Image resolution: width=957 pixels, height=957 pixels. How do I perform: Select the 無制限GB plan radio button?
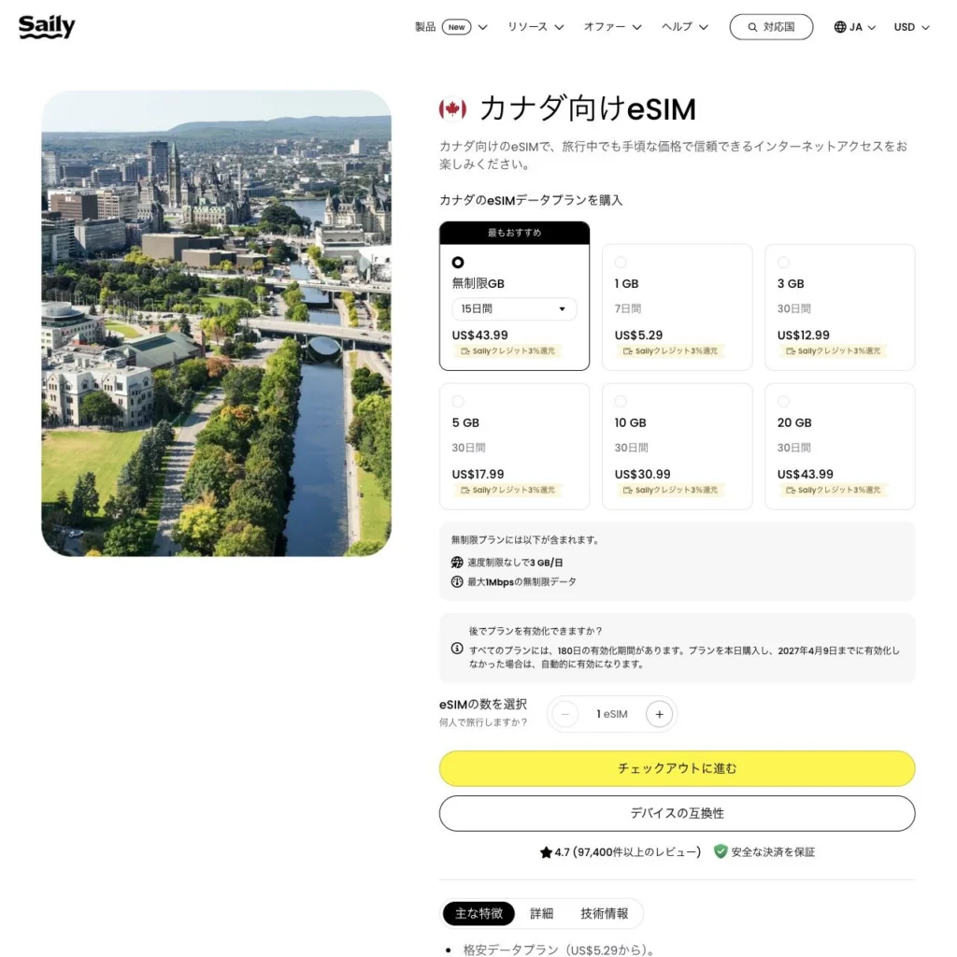point(458,263)
